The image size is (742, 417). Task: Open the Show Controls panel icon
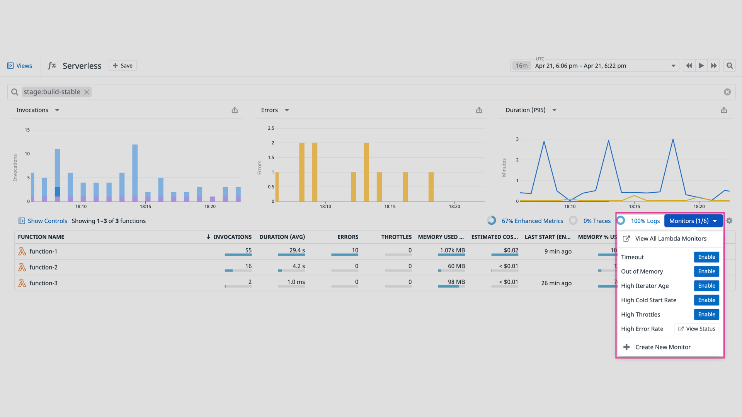coord(22,221)
